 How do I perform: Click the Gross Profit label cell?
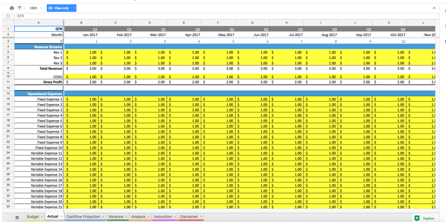pyautogui.click(x=39, y=82)
